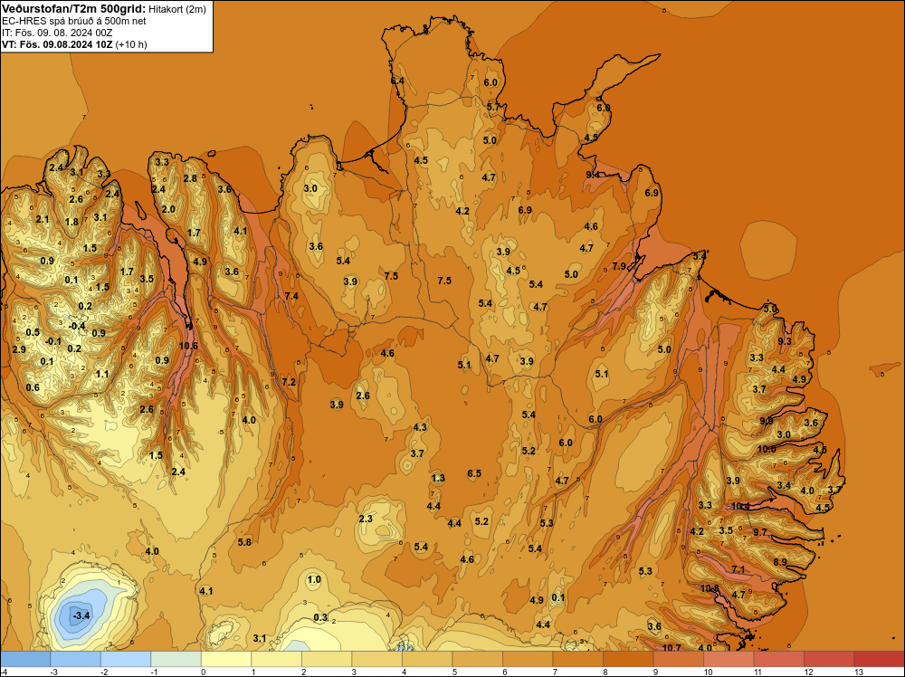Click the 'Hitakort (2m)' label

(176, 9)
